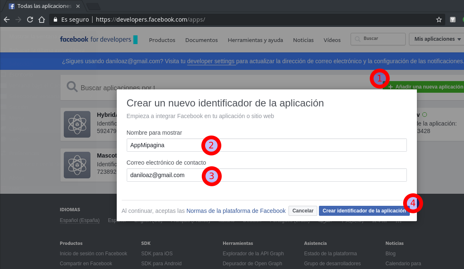Focus the Correo electrónico de contacto field
Image resolution: width=464 pixels, height=269 pixels.
267,175
